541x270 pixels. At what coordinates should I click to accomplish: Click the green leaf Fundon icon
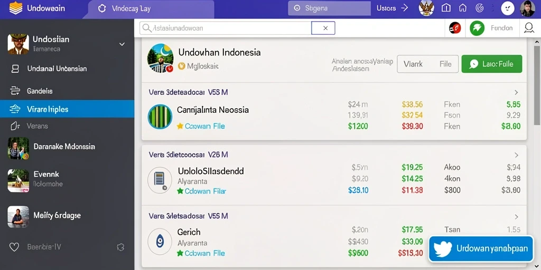pyautogui.click(x=477, y=28)
